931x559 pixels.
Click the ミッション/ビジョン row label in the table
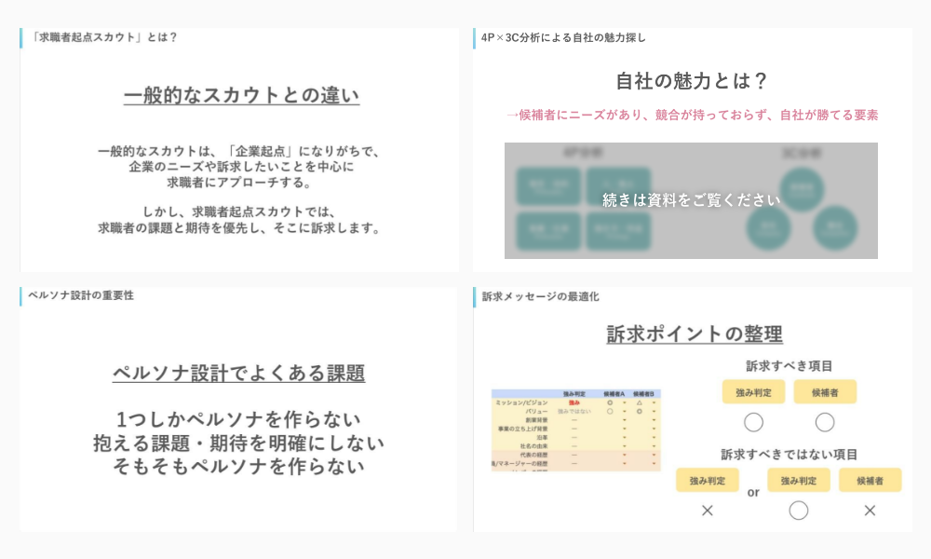tap(521, 402)
